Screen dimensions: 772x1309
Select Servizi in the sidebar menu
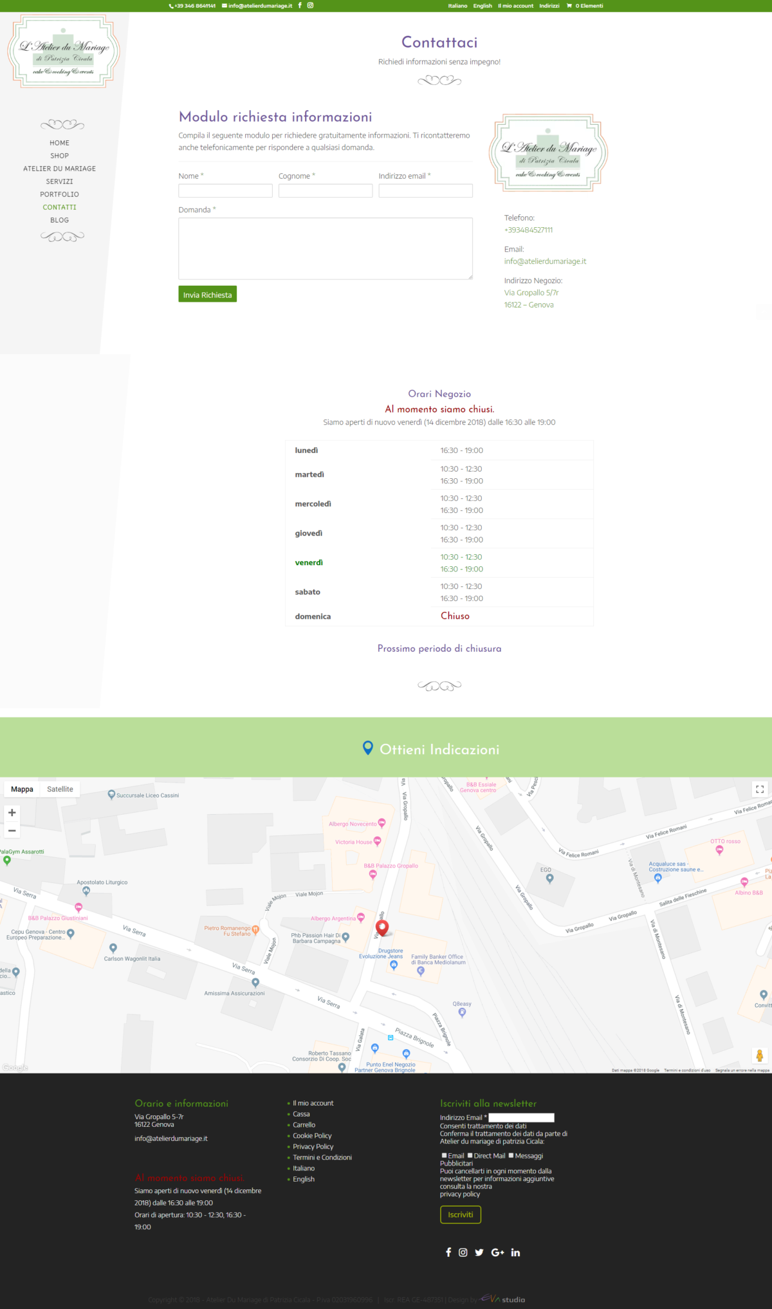59,181
